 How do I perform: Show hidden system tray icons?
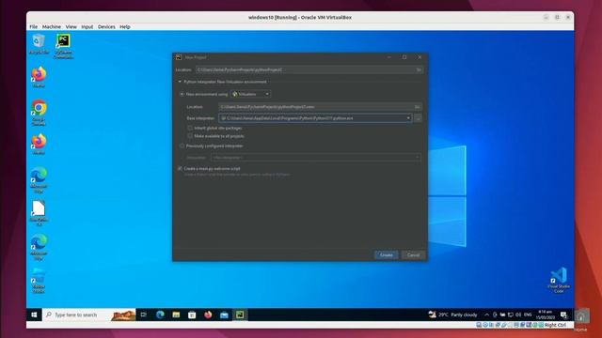click(x=487, y=315)
